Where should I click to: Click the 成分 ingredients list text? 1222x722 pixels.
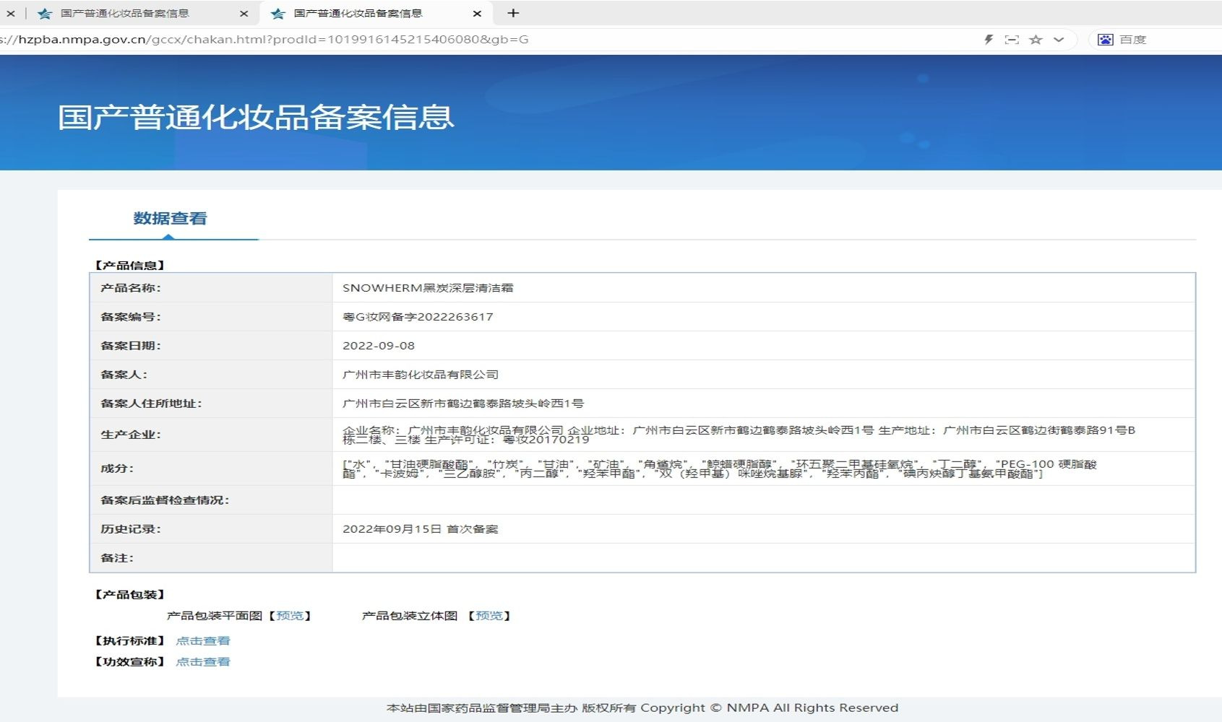[x=720, y=469]
